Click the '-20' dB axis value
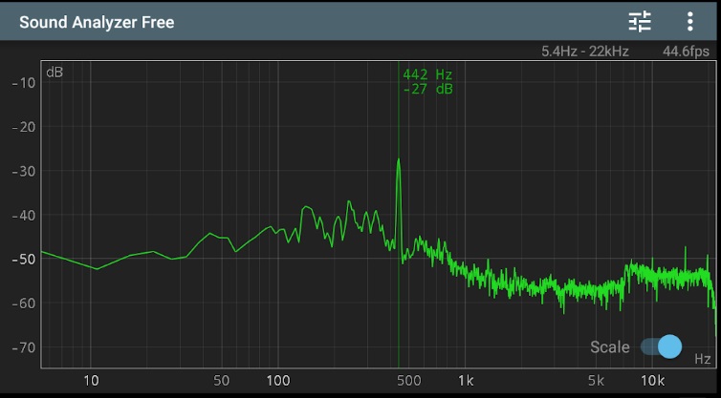Image resolution: width=721 pixels, height=398 pixels. [x=24, y=127]
